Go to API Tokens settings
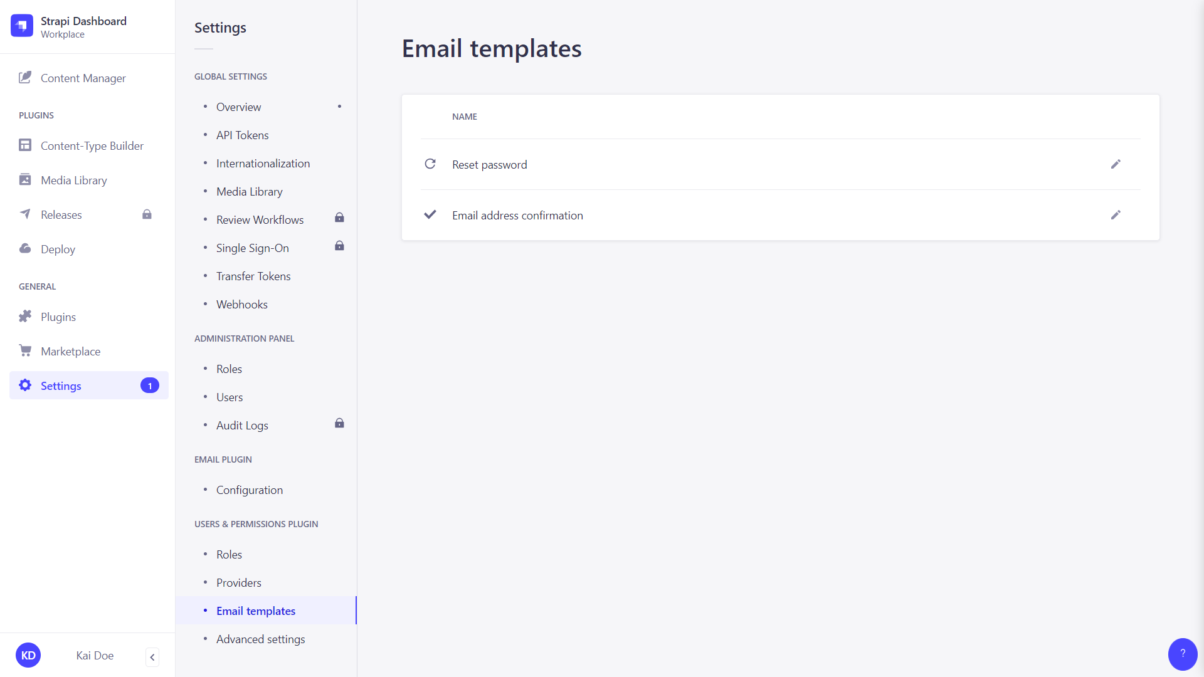 242,135
